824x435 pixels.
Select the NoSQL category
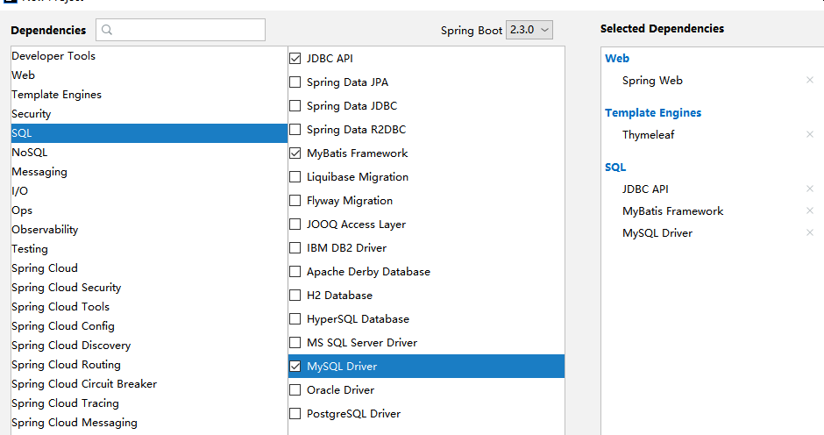(x=30, y=153)
